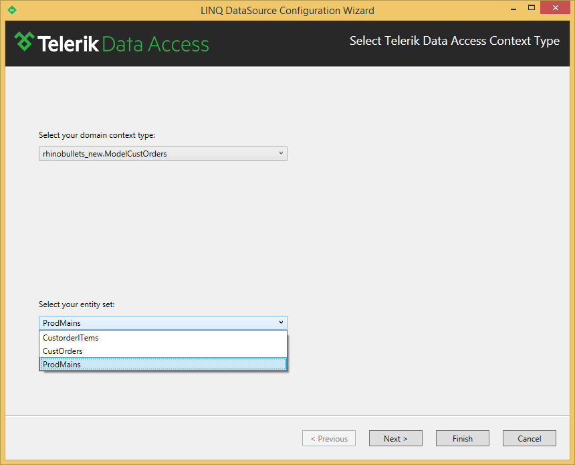This screenshot has width=575, height=465.
Task: Click the wizard title bar app icon
Action: pyautogui.click(x=12, y=10)
